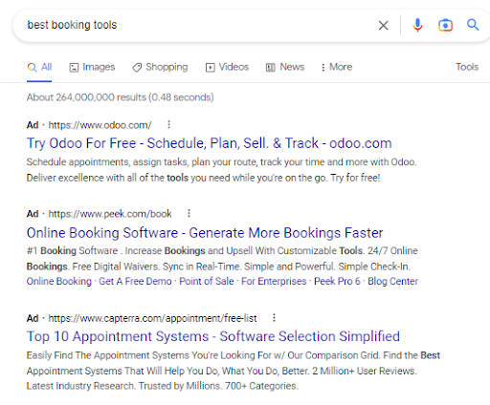Follow the 'Online Booking' sitelink

[x=59, y=281]
